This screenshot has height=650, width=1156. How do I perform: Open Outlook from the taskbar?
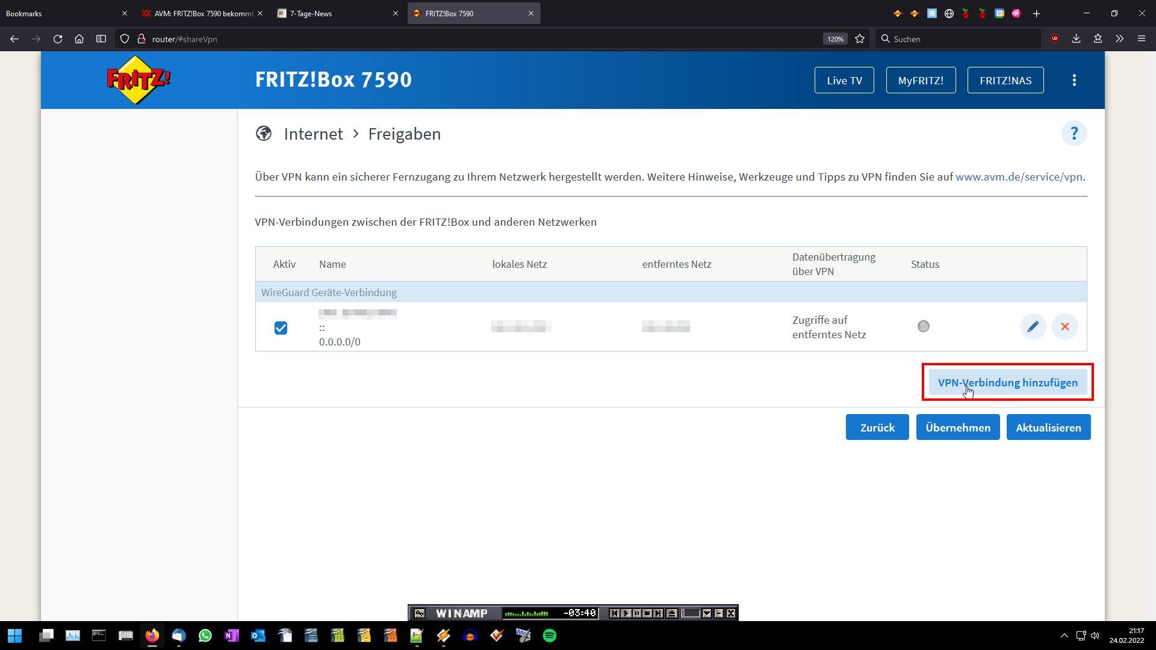[x=258, y=636]
